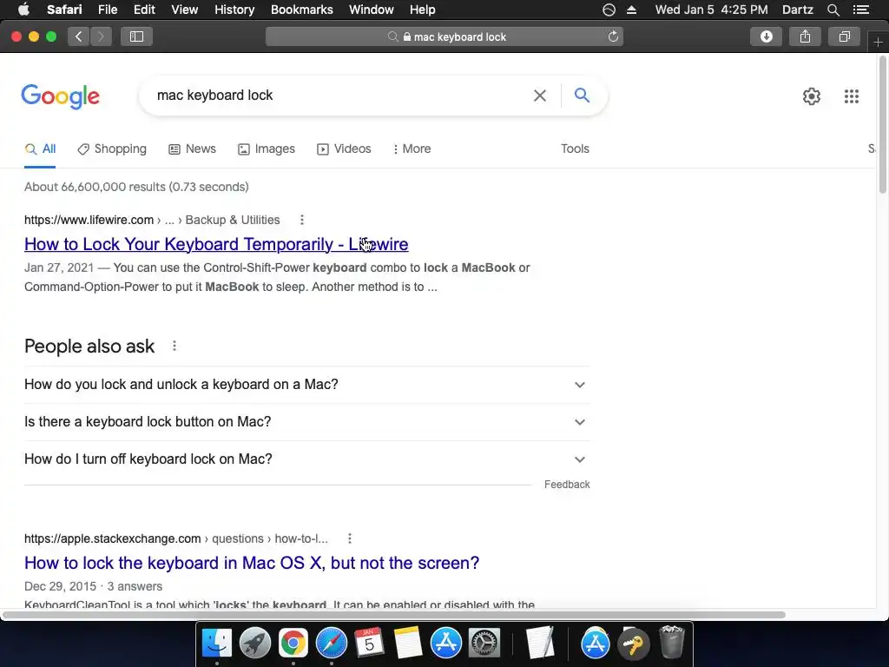The image size is (889, 667).
Task: Open the Safari History menu
Action: pyautogui.click(x=234, y=10)
